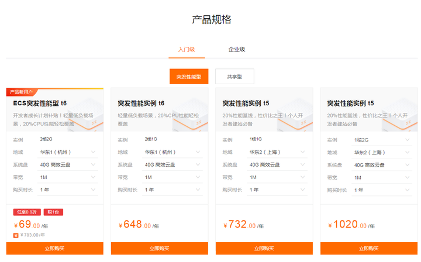Viewport: 421px width, 262px height.
Task: Click the description under 突发性能实例 t6 title
Action: [x=158, y=120]
